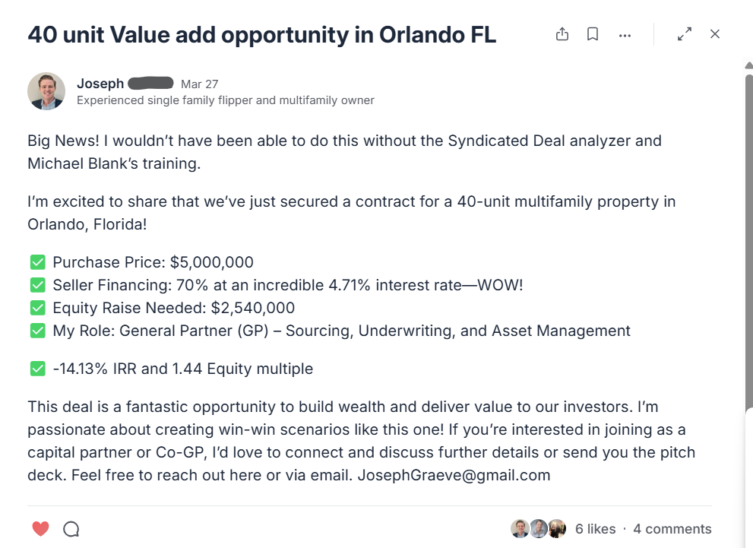Click the vertical scrollbar on the right
Viewport: 753px width, 548px height.
pos(748,228)
